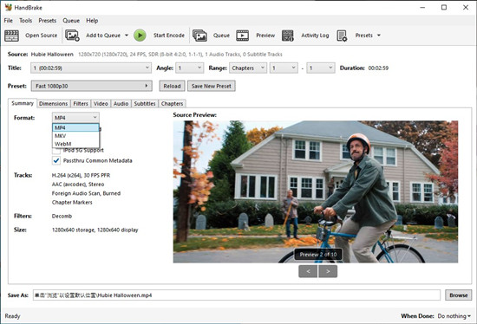
Task: Open the File menu
Action: pos(8,21)
